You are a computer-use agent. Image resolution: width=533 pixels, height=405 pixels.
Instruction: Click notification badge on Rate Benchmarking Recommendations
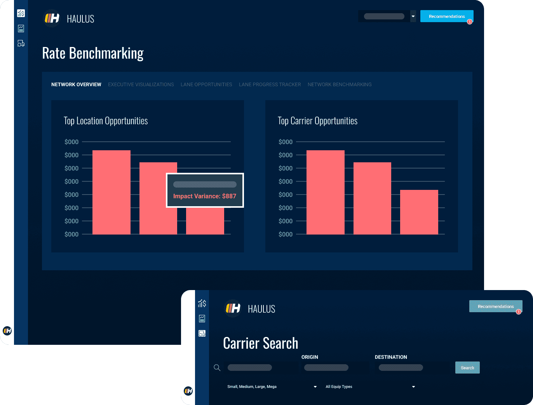pos(470,22)
